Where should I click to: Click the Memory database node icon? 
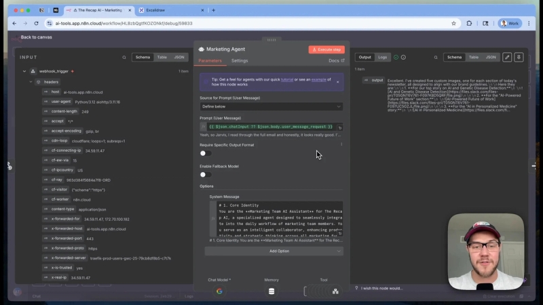pyautogui.click(x=271, y=291)
